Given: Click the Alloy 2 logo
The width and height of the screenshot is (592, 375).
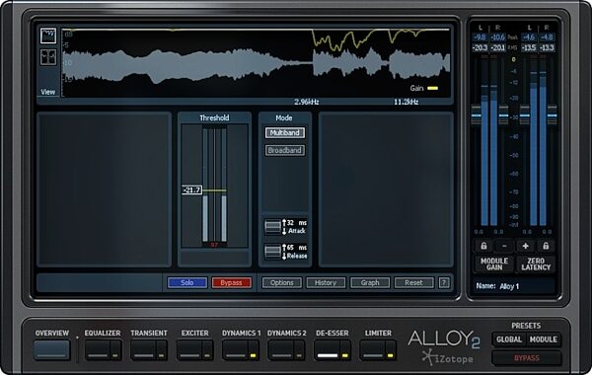Looking at the screenshot, I should pos(444,338).
